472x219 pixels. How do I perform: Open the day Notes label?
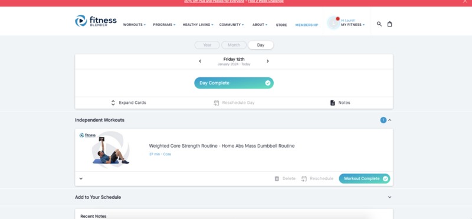point(344,103)
